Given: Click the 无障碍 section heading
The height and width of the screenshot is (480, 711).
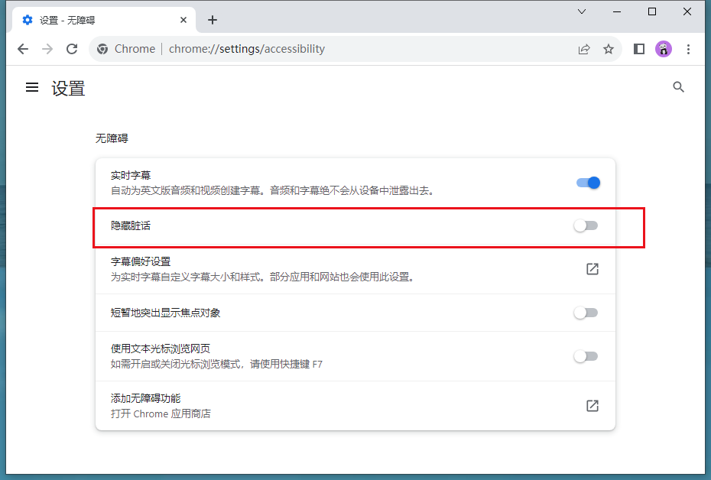Looking at the screenshot, I should tap(112, 138).
